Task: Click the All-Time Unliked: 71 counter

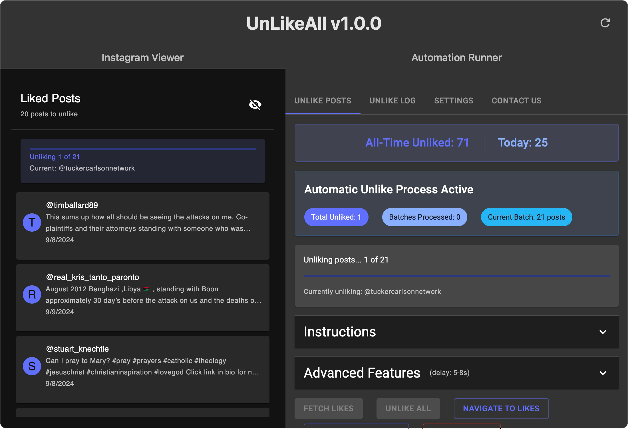Action: coord(417,143)
